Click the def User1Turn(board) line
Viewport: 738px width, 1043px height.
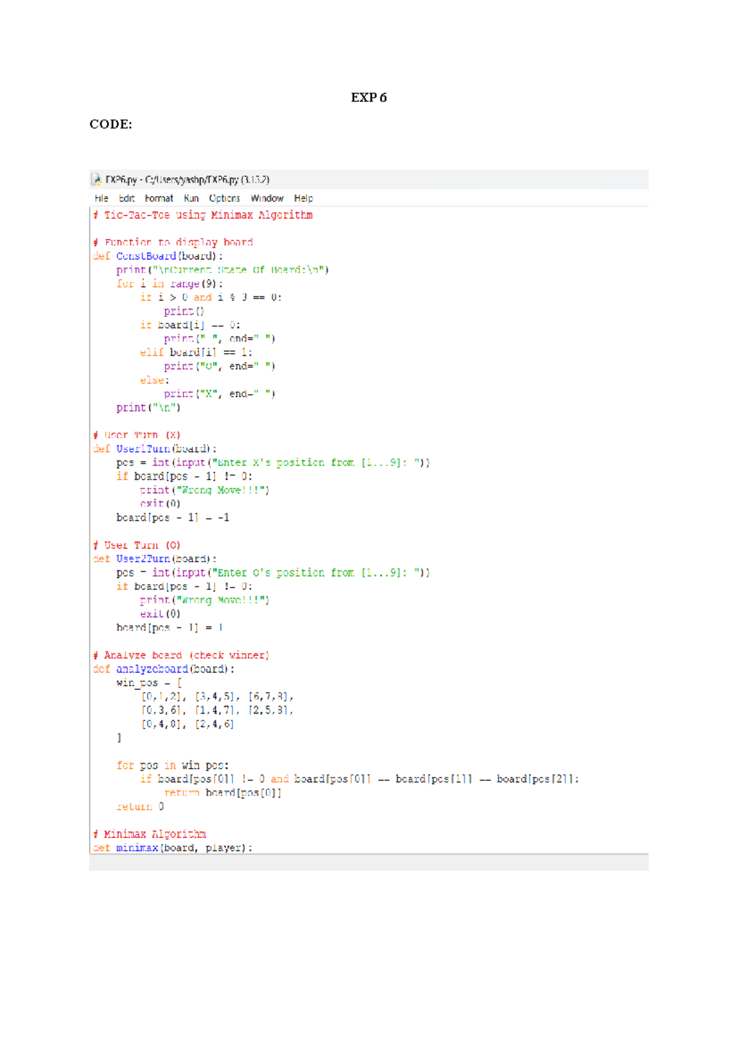(155, 449)
